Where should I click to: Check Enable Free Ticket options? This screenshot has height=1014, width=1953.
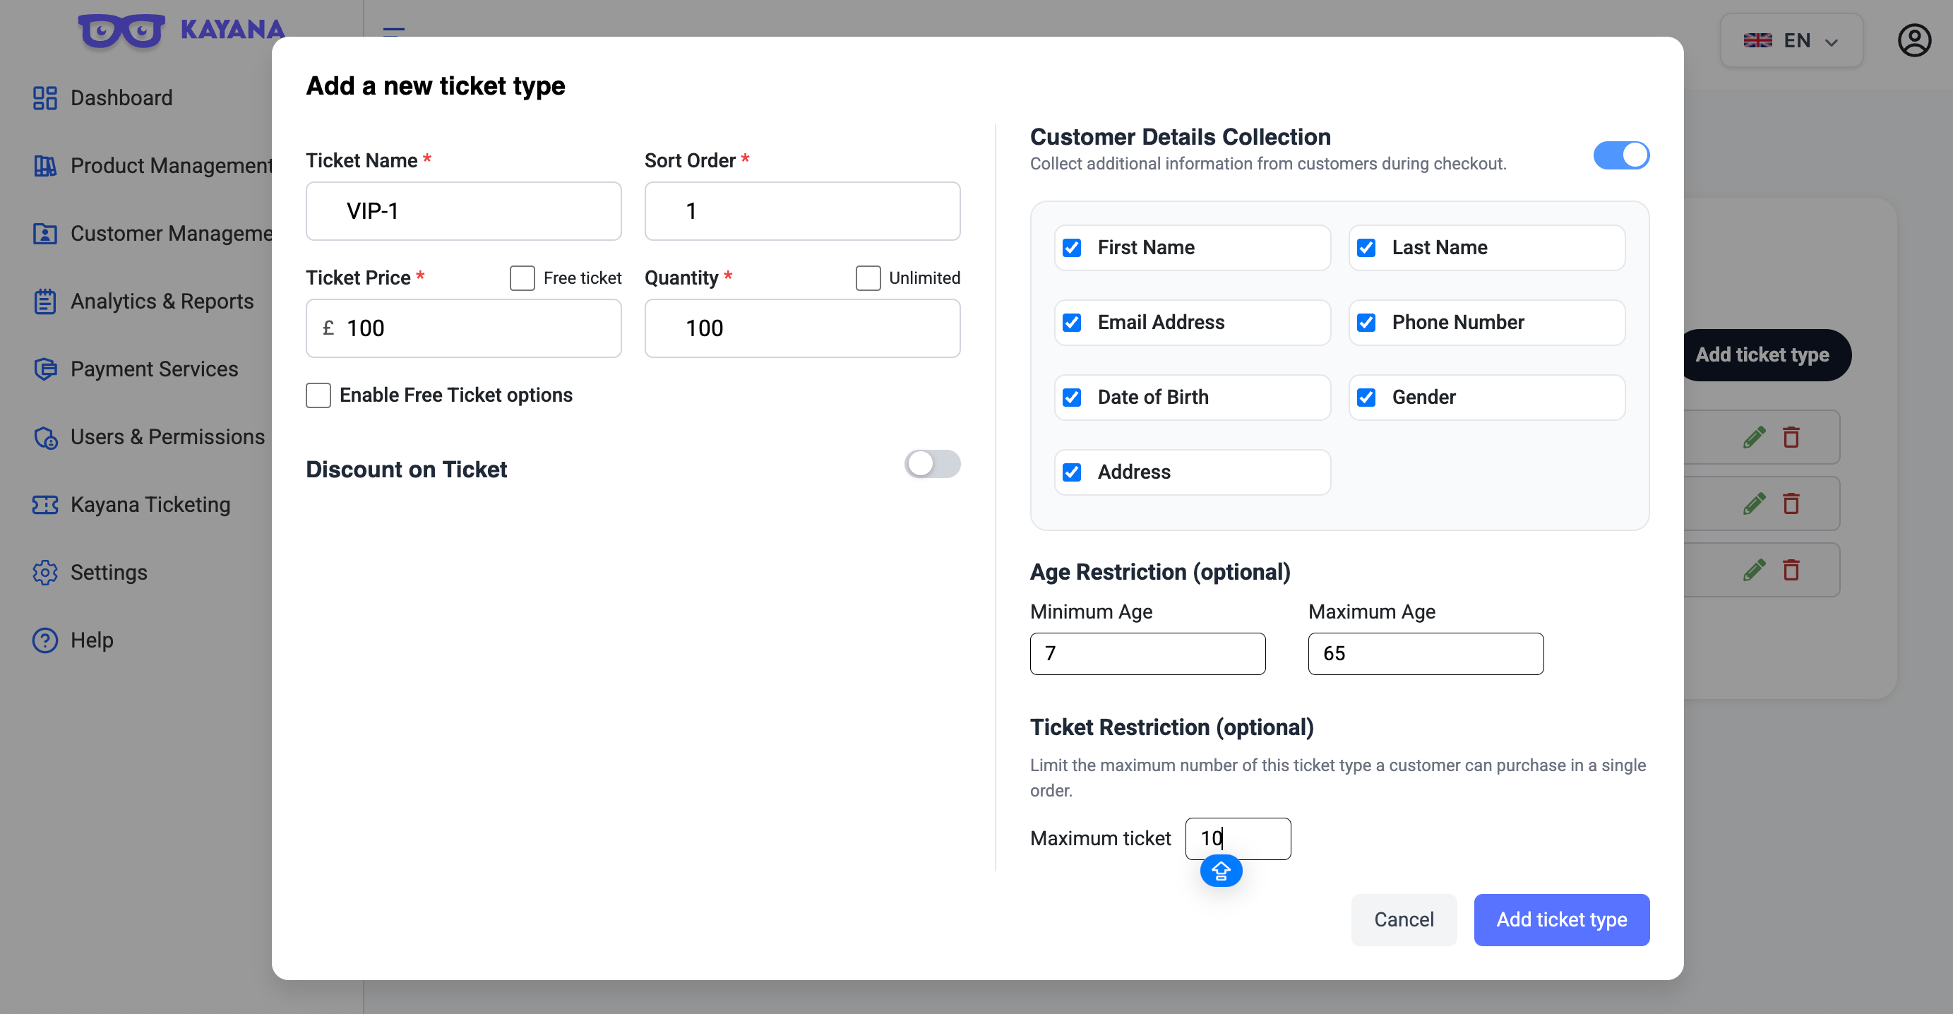coord(318,395)
